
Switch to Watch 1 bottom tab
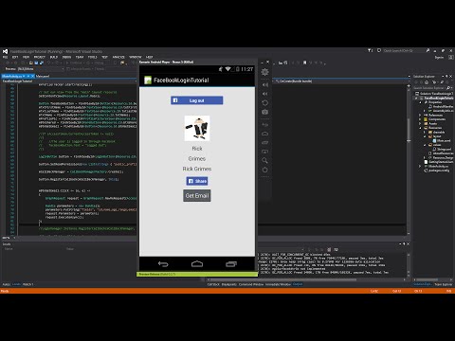[27, 284]
